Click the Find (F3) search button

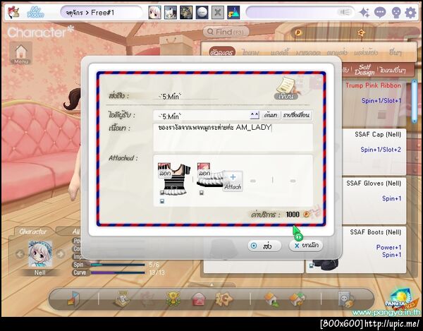point(226,32)
